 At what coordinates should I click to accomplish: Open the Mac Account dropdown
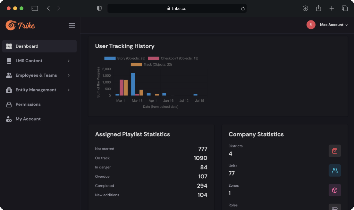pos(334,25)
